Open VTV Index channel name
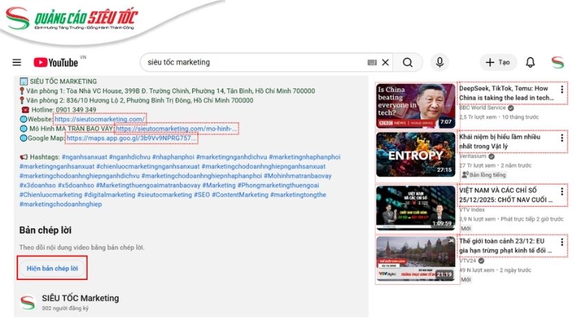 pos(472,210)
